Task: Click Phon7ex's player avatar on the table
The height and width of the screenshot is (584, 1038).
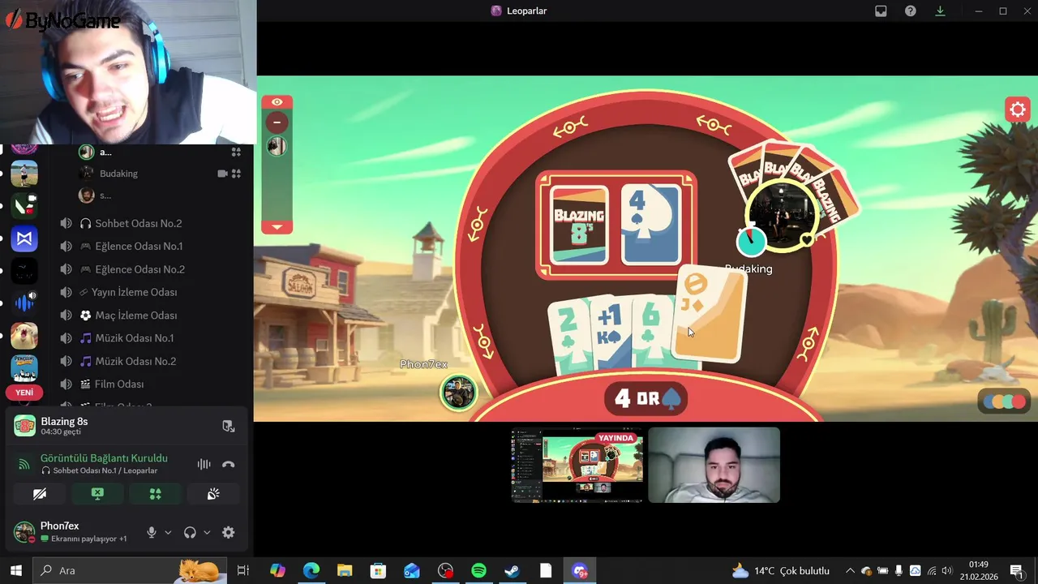Action: 458,393
